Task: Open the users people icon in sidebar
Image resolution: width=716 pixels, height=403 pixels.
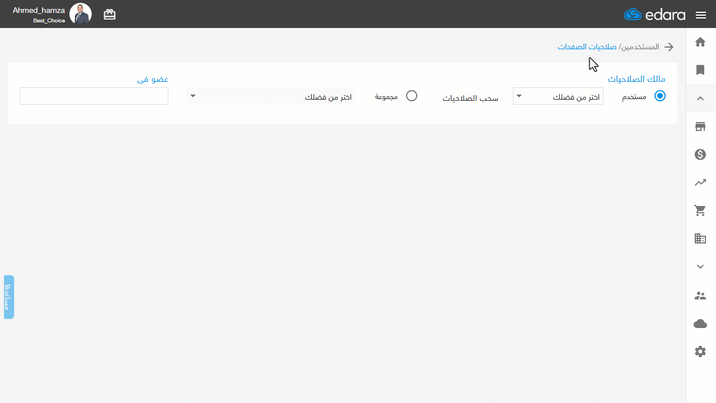Action: pos(700,296)
